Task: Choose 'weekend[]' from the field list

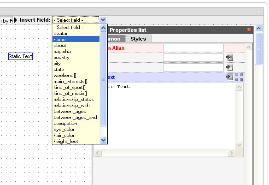Action: click(76, 75)
